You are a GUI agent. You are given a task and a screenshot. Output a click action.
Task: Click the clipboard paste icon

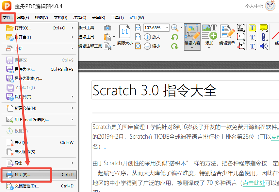[x=107, y=37]
